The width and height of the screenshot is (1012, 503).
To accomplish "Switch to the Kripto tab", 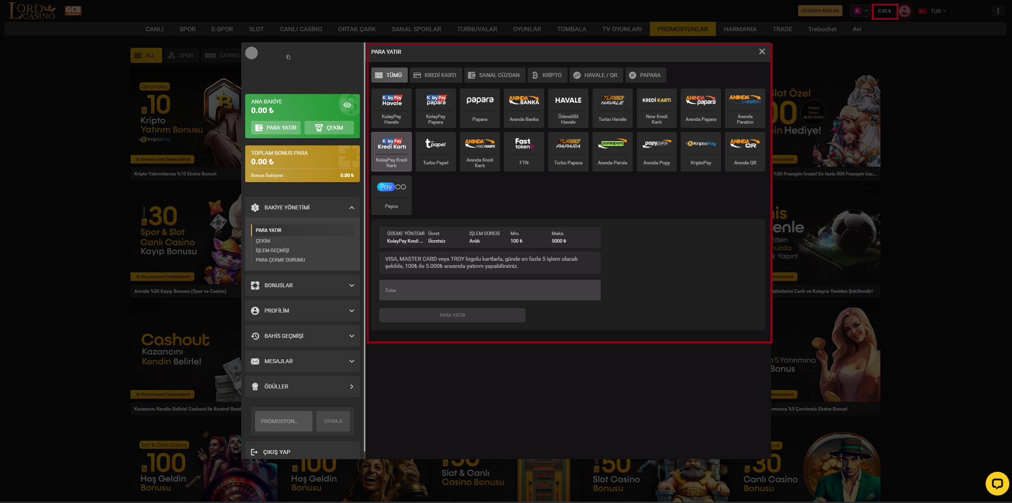I will [547, 75].
